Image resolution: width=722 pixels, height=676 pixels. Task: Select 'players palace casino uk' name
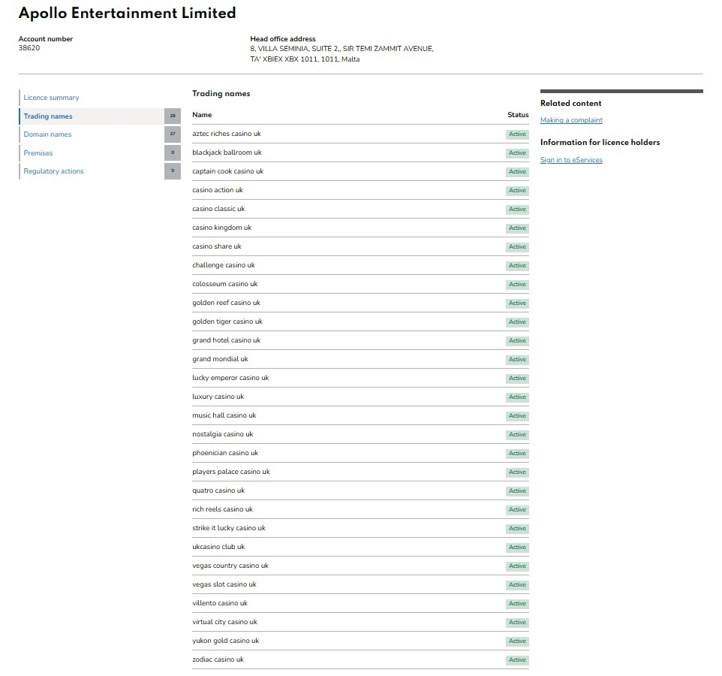231,472
